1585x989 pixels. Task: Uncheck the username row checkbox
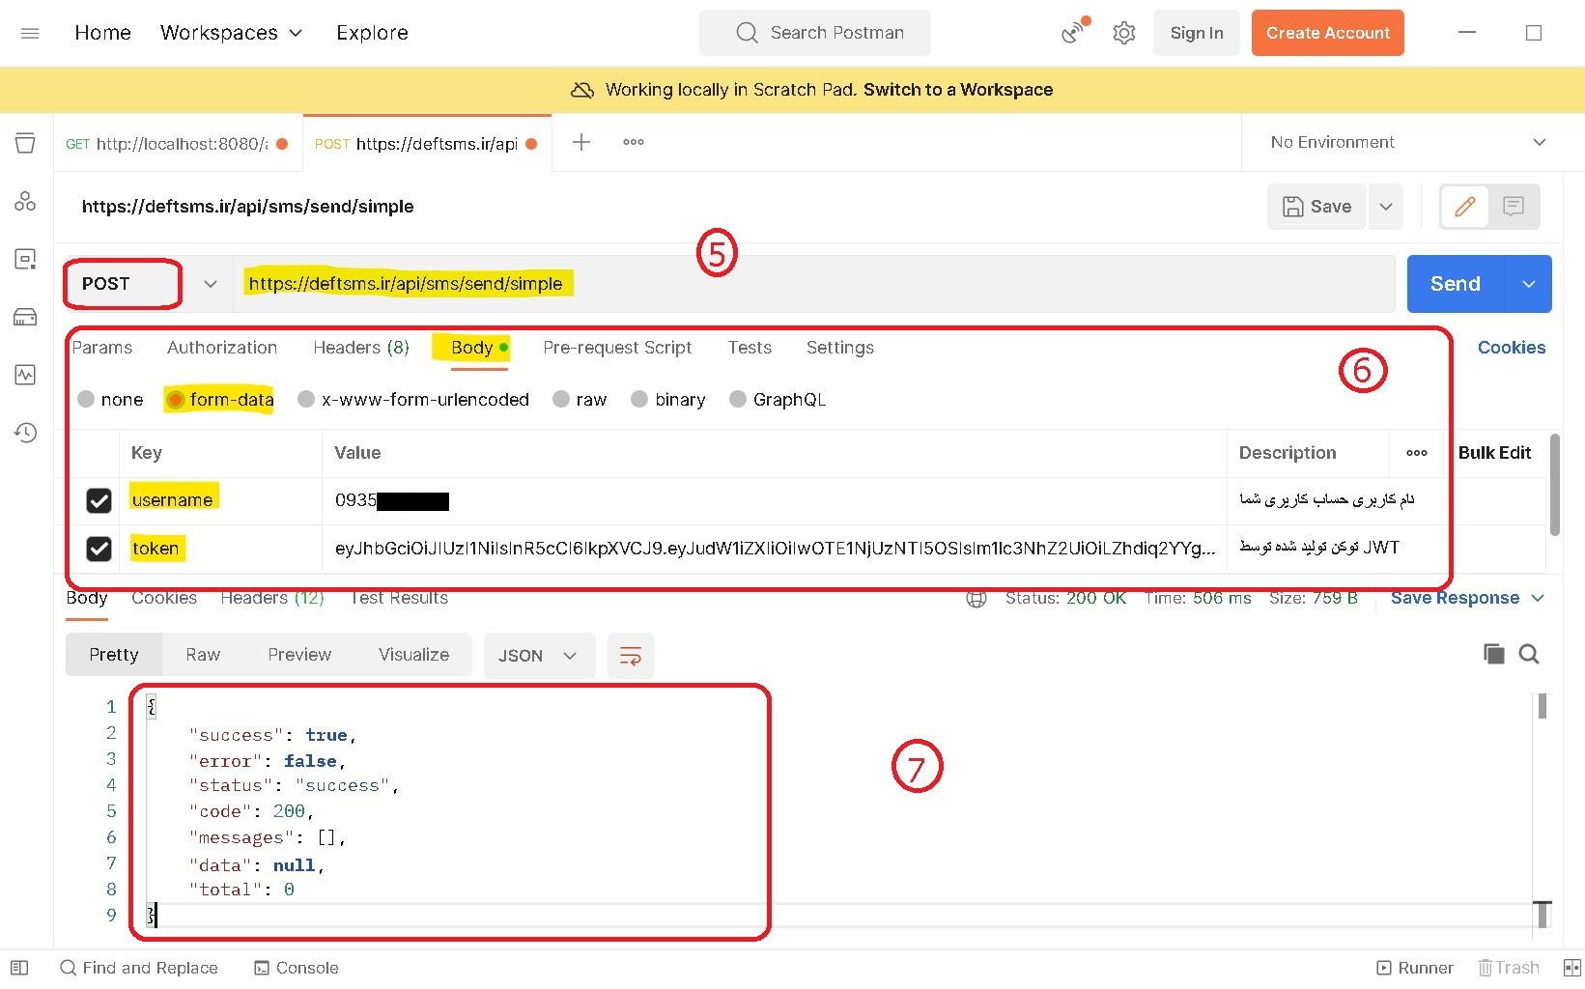99,500
